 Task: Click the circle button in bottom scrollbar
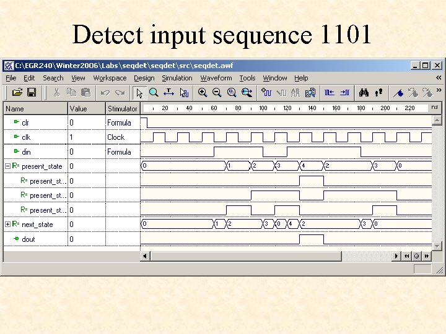416,256
